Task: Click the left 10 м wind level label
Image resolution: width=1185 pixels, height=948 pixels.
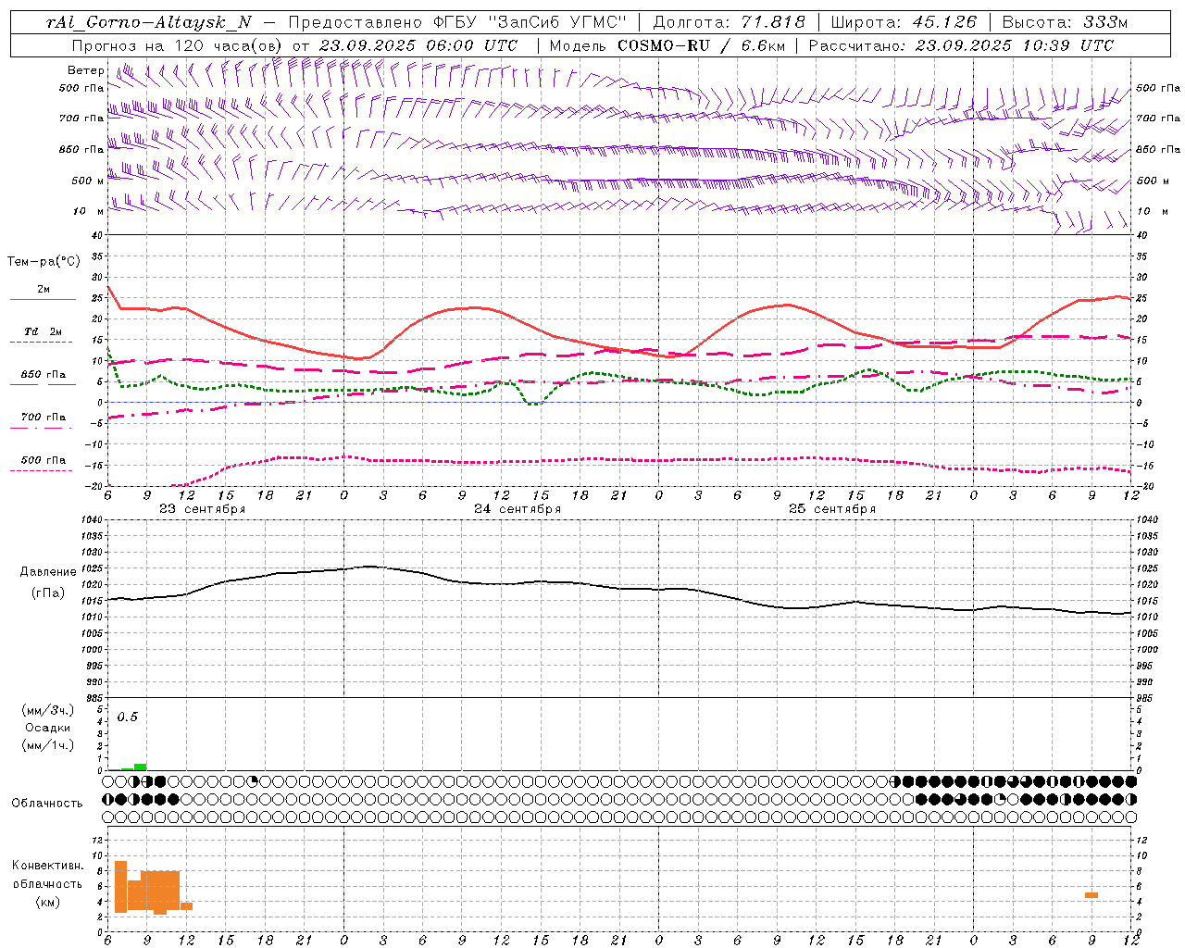Action: click(88, 212)
